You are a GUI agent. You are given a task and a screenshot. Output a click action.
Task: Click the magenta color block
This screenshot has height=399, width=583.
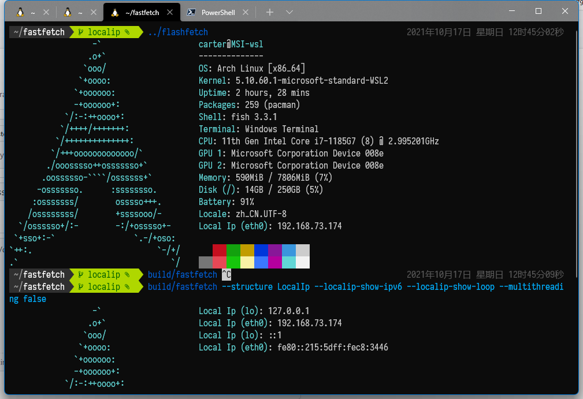[275, 250]
